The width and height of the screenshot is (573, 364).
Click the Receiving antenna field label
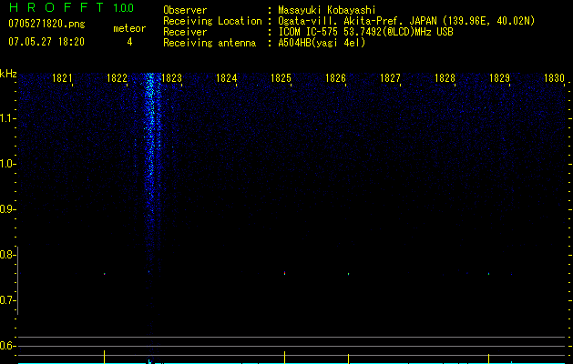(x=210, y=43)
